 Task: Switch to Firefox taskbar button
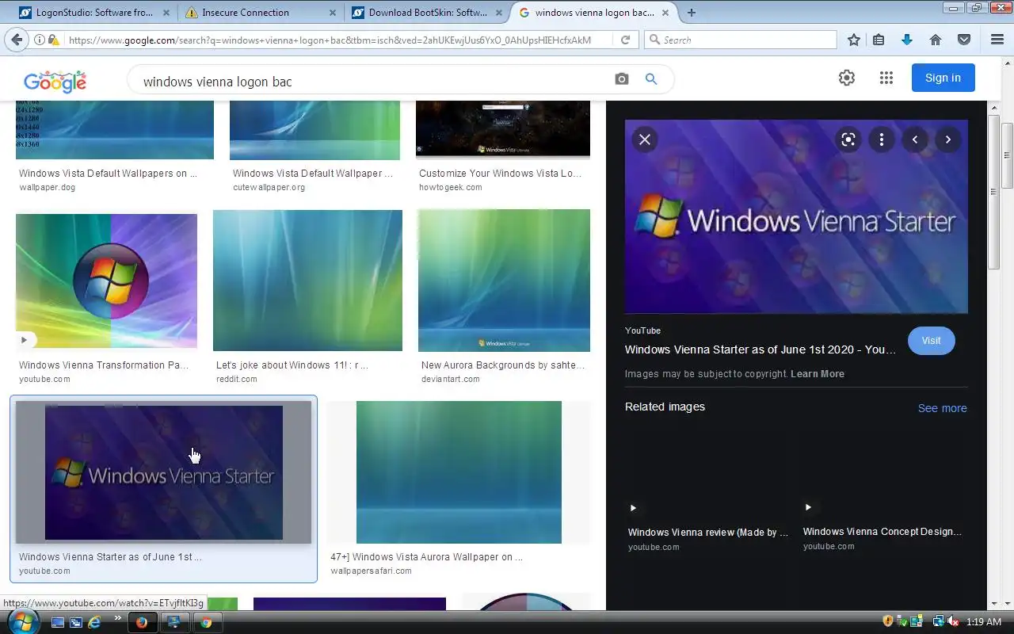142,622
